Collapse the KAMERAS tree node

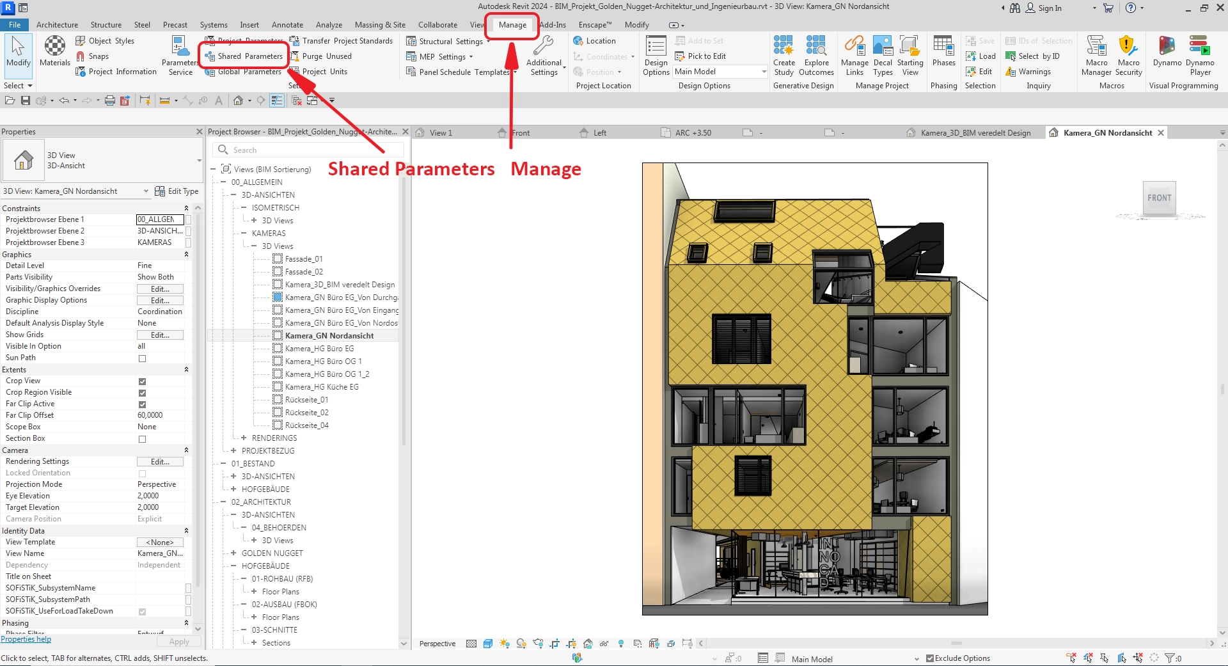tap(244, 234)
